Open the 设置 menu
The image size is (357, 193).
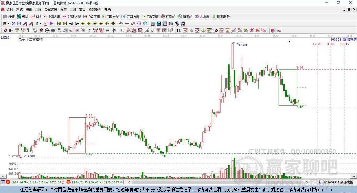(63, 9)
